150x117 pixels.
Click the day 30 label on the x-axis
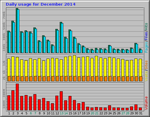point(136,113)
